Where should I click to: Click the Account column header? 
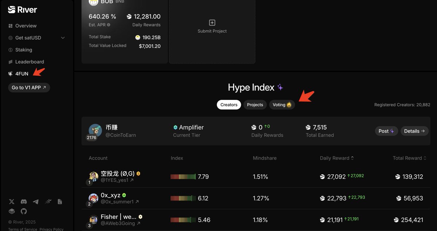pyautogui.click(x=98, y=158)
